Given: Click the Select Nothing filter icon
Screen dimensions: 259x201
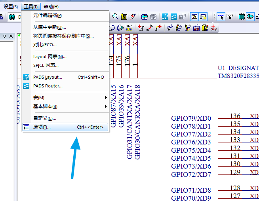Looking at the screenshot, I should (x=230, y=17).
